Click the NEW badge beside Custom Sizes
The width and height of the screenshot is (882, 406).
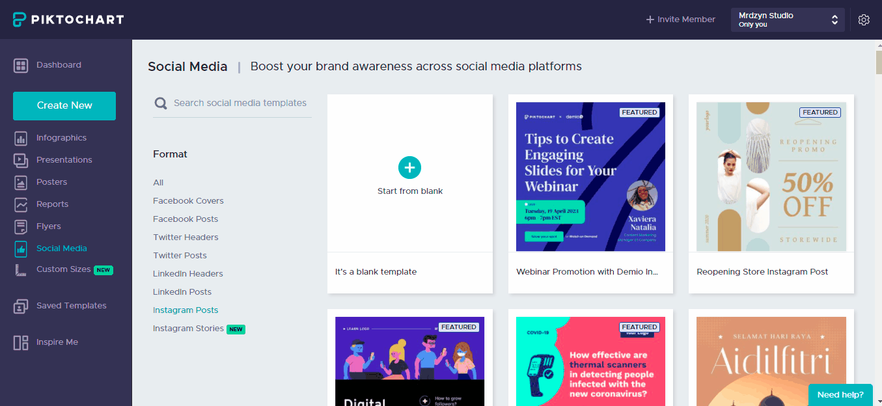click(x=103, y=270)
